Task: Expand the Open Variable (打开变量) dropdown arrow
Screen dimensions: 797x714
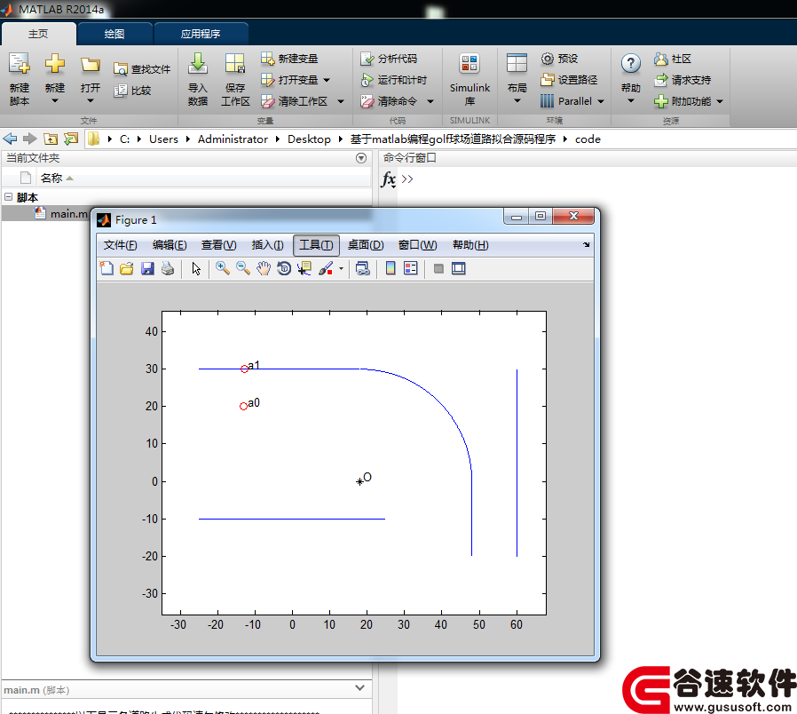Action: point(327,80)
